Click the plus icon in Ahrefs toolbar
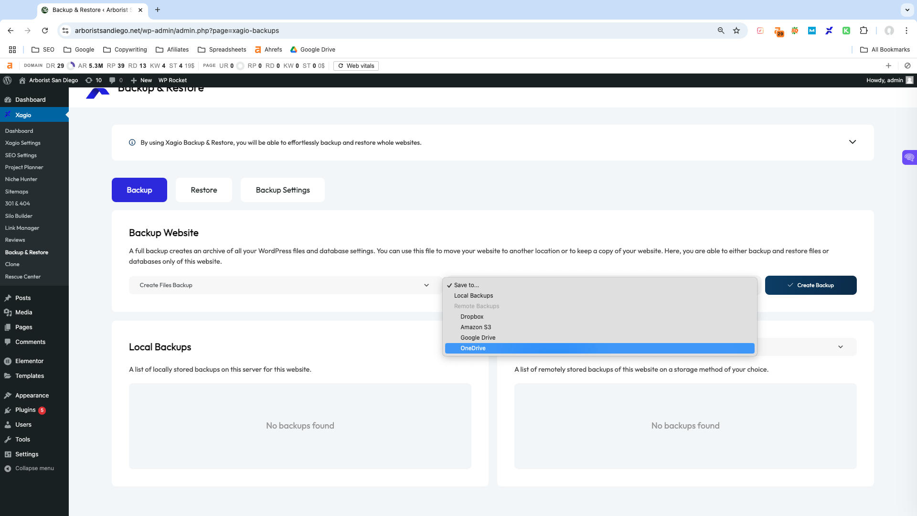 [888, 66]
